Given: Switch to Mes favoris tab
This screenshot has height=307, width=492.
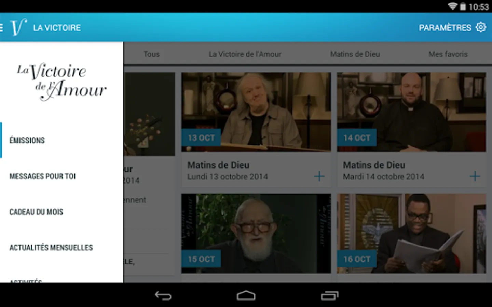Looking at the screenshot, I should [448, 54].
